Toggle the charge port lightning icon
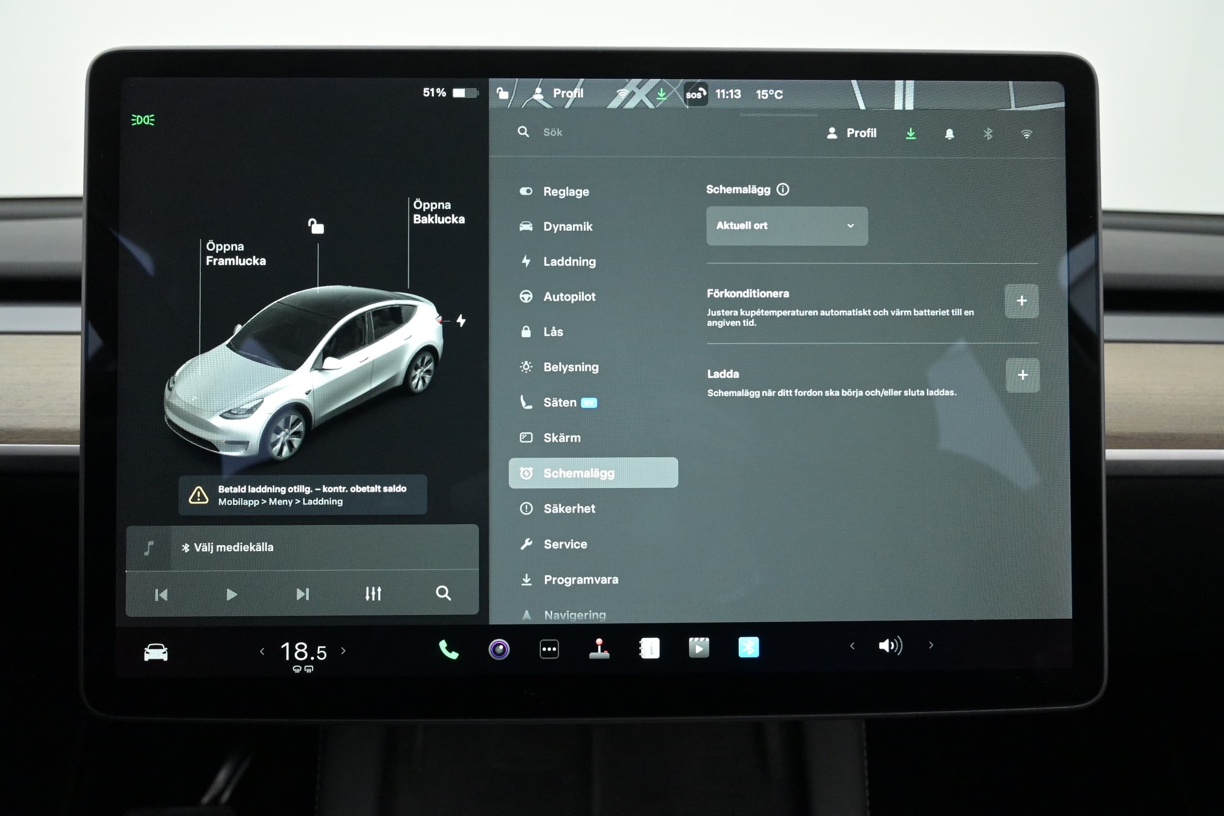Image resolution: width=1224 pixels, height=816 pixels. click(461, 321)
